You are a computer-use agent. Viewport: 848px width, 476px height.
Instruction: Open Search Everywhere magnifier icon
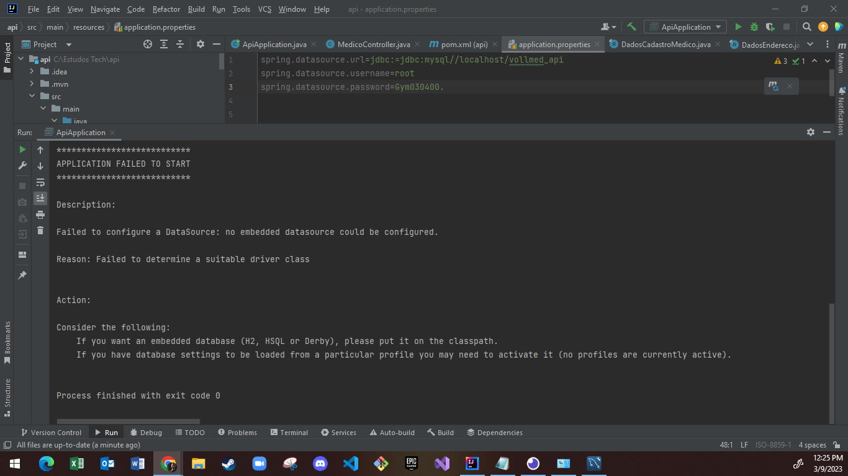tap(807, 27)
